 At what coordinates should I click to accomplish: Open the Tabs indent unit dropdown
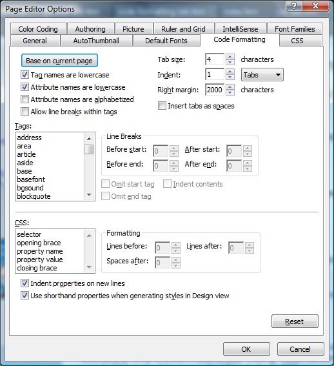click(x=262, y=75)
